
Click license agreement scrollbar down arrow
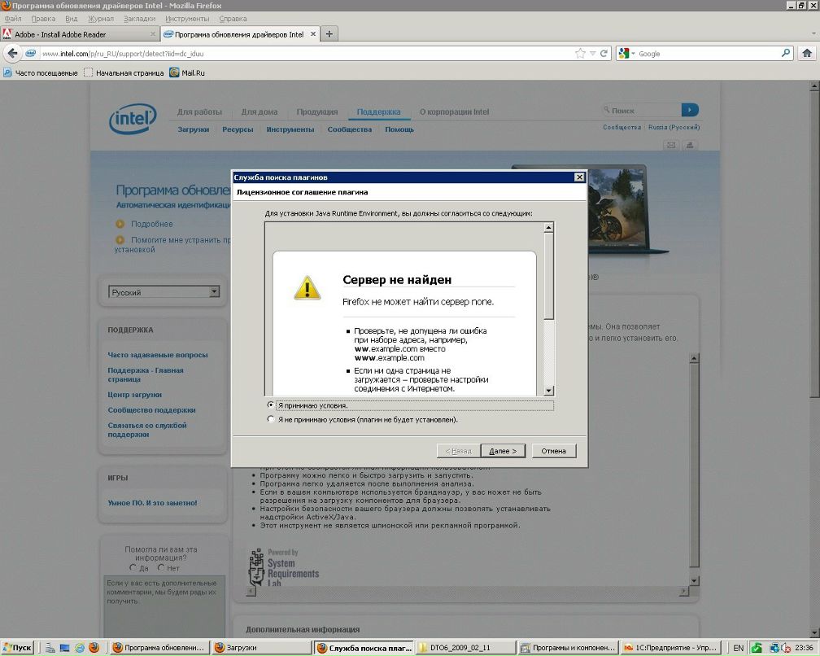(x=549, y=391)
